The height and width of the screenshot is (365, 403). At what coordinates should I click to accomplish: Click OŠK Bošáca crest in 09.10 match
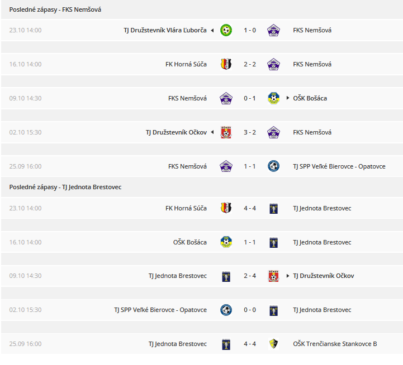[x=273, y=98]
